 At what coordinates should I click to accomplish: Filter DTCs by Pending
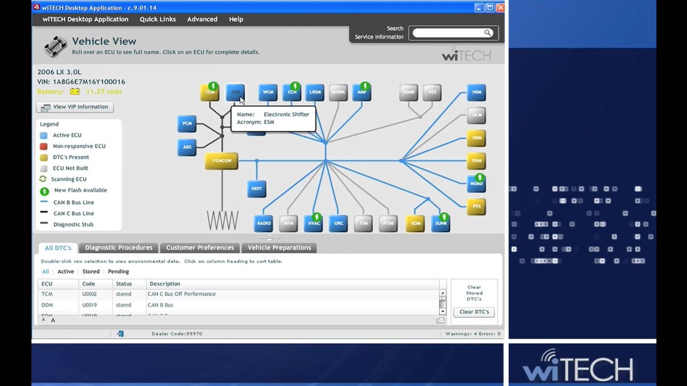118,272
